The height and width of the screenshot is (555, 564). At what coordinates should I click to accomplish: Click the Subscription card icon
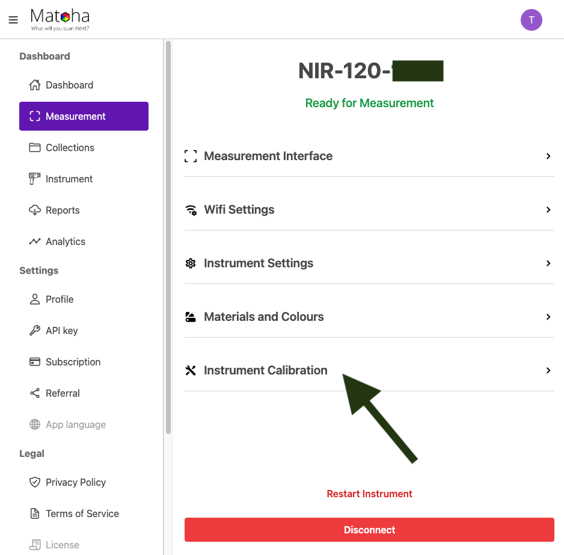pos(35,362)
